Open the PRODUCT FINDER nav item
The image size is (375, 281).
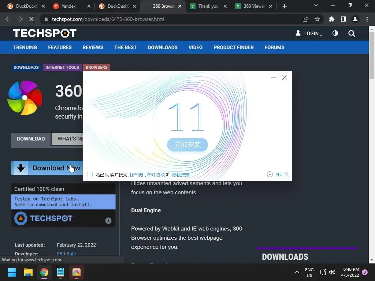pyautogui.click(x=233, y=47)
